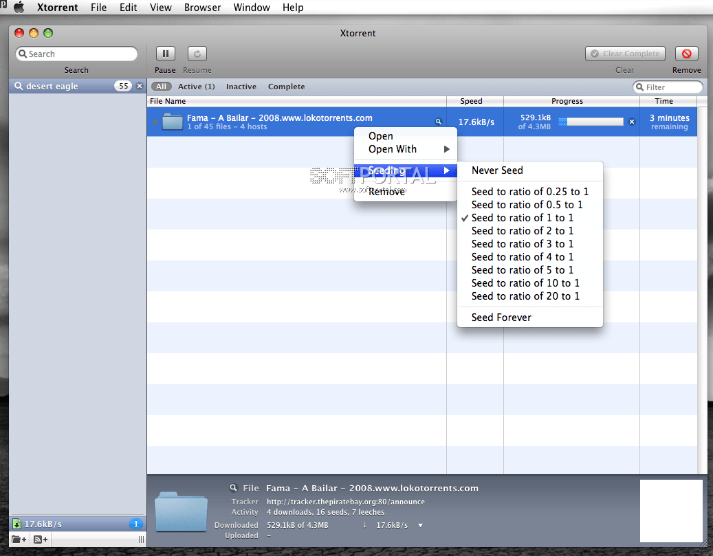Viewport: 713px width, 556px height.
Task: Click the 3 minutes remaining text
Action: pyautogui.click(x=670, y=122)
